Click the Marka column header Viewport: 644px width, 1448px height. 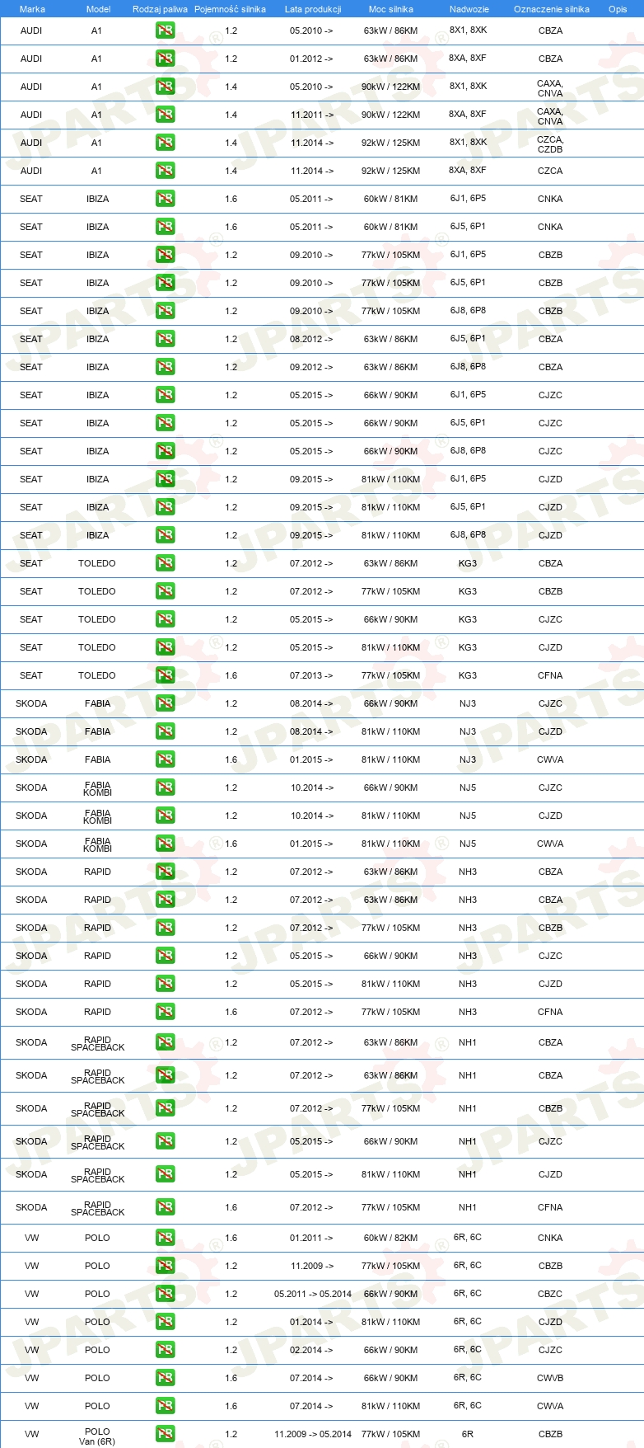click(32, 9)
